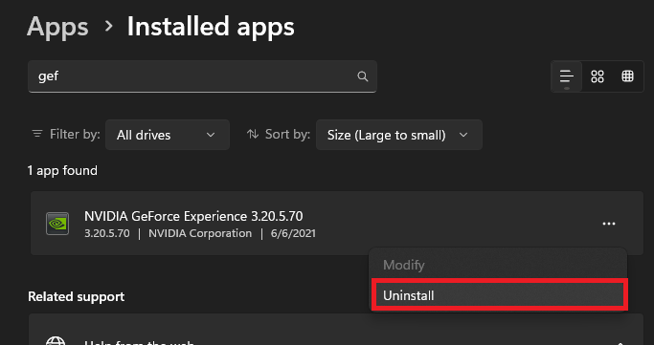Viewport: 654px width, 345px height.
Task: Click the sort arrows icon beside Sort by
Action: click(253, 134)
